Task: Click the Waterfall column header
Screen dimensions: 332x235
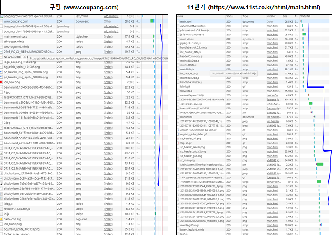Action: point(305,16)
